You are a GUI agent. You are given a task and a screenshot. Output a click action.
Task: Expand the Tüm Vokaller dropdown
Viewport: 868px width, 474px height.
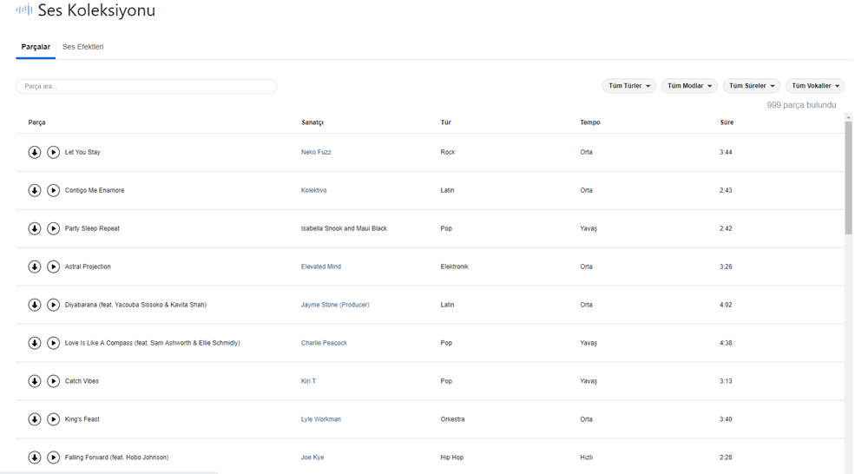(x=815, y=86)
